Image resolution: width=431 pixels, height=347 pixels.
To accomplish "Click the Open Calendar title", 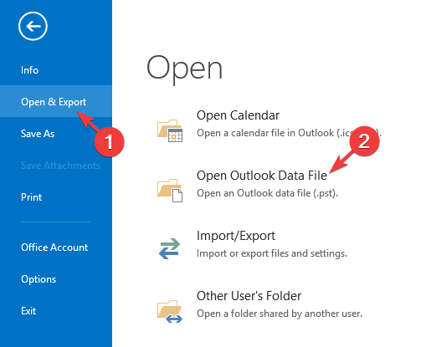I will click(238, 115).
